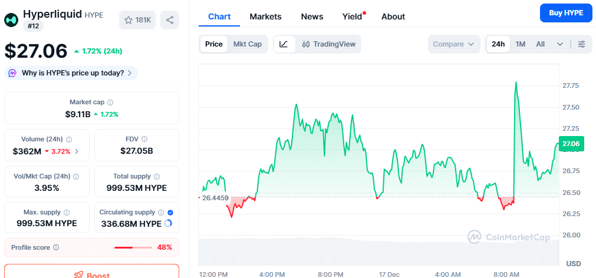Open Profile score info icon

point(56,247)
